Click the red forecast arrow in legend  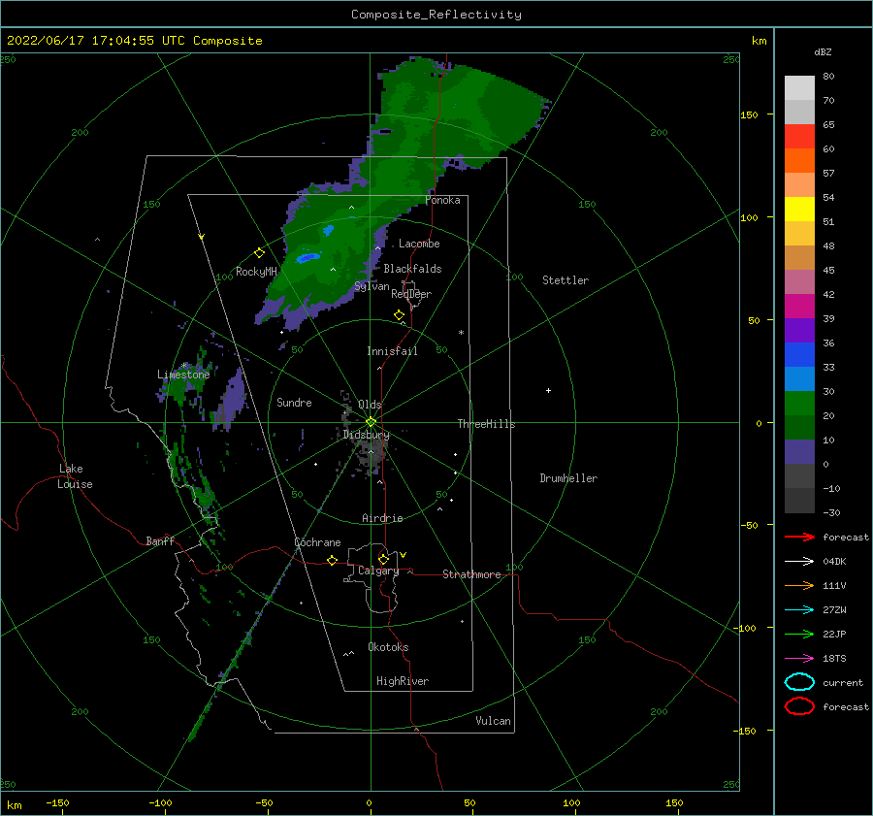[x=799, y=537]
